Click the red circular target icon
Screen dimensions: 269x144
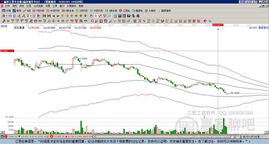click(x=54, y=21)
